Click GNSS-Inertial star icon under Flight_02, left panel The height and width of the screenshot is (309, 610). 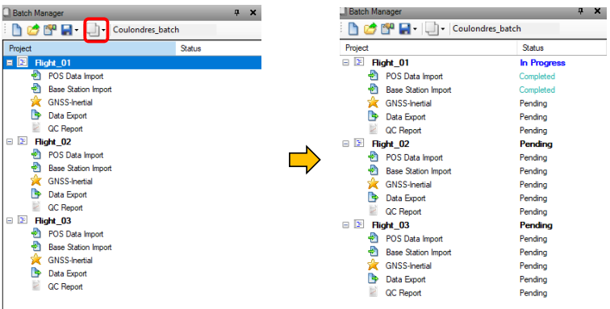36,181
